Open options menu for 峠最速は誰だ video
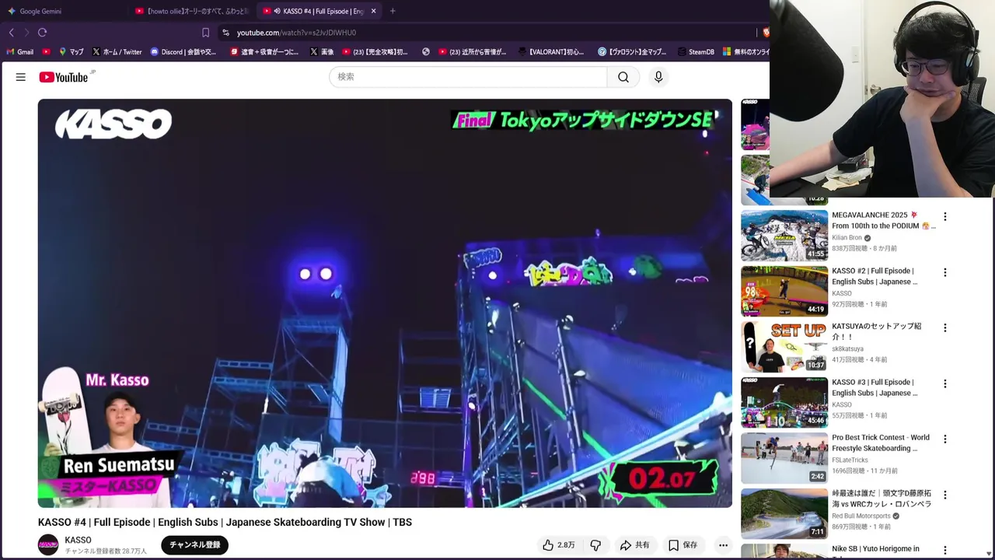995x560 pixels. [945, 495]
